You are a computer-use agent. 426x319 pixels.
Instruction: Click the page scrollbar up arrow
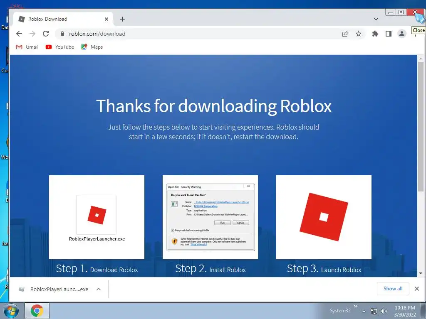point(421,58)
